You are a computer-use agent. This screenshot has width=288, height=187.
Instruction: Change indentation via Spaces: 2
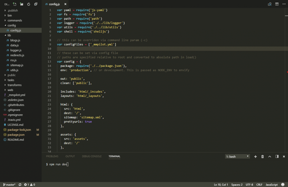point(237,185)
